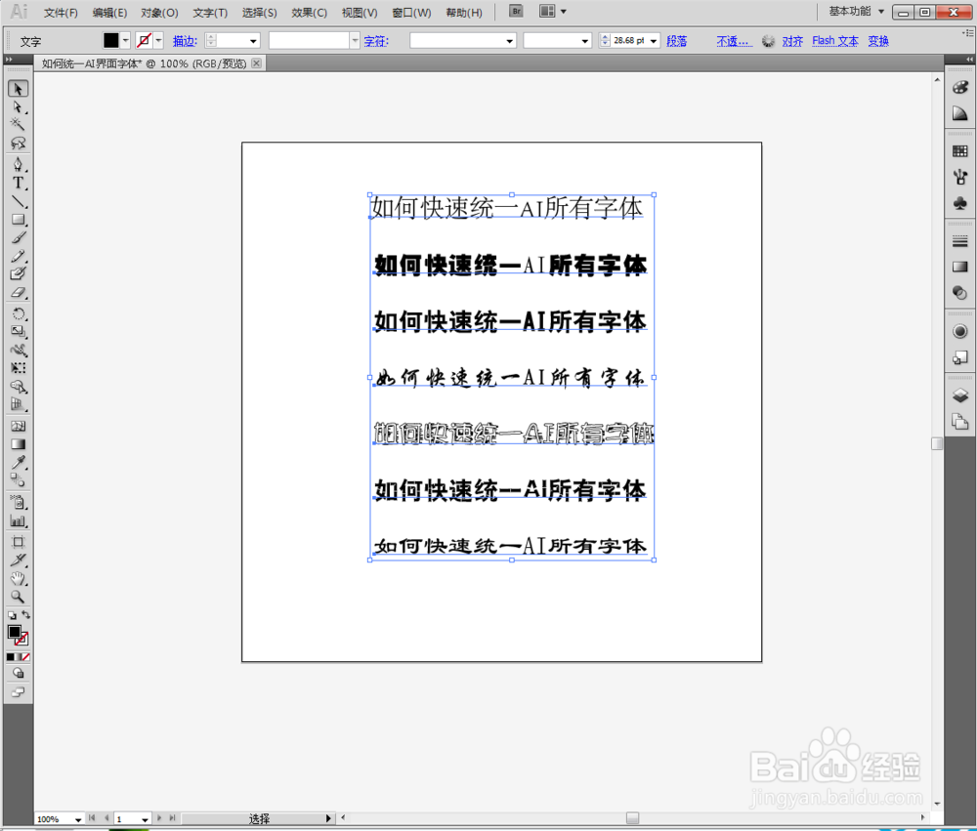Select the Perspective Grid tool
The width and height of the screenshot is (977, 831).
point(18,405)
